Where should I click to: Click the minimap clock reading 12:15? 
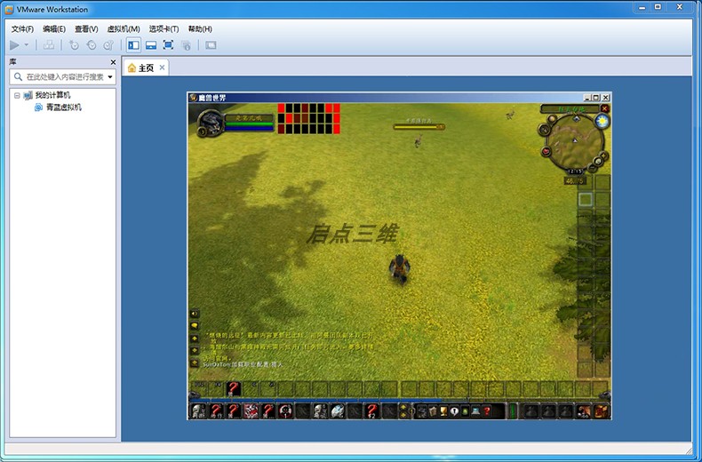[575, 171]
